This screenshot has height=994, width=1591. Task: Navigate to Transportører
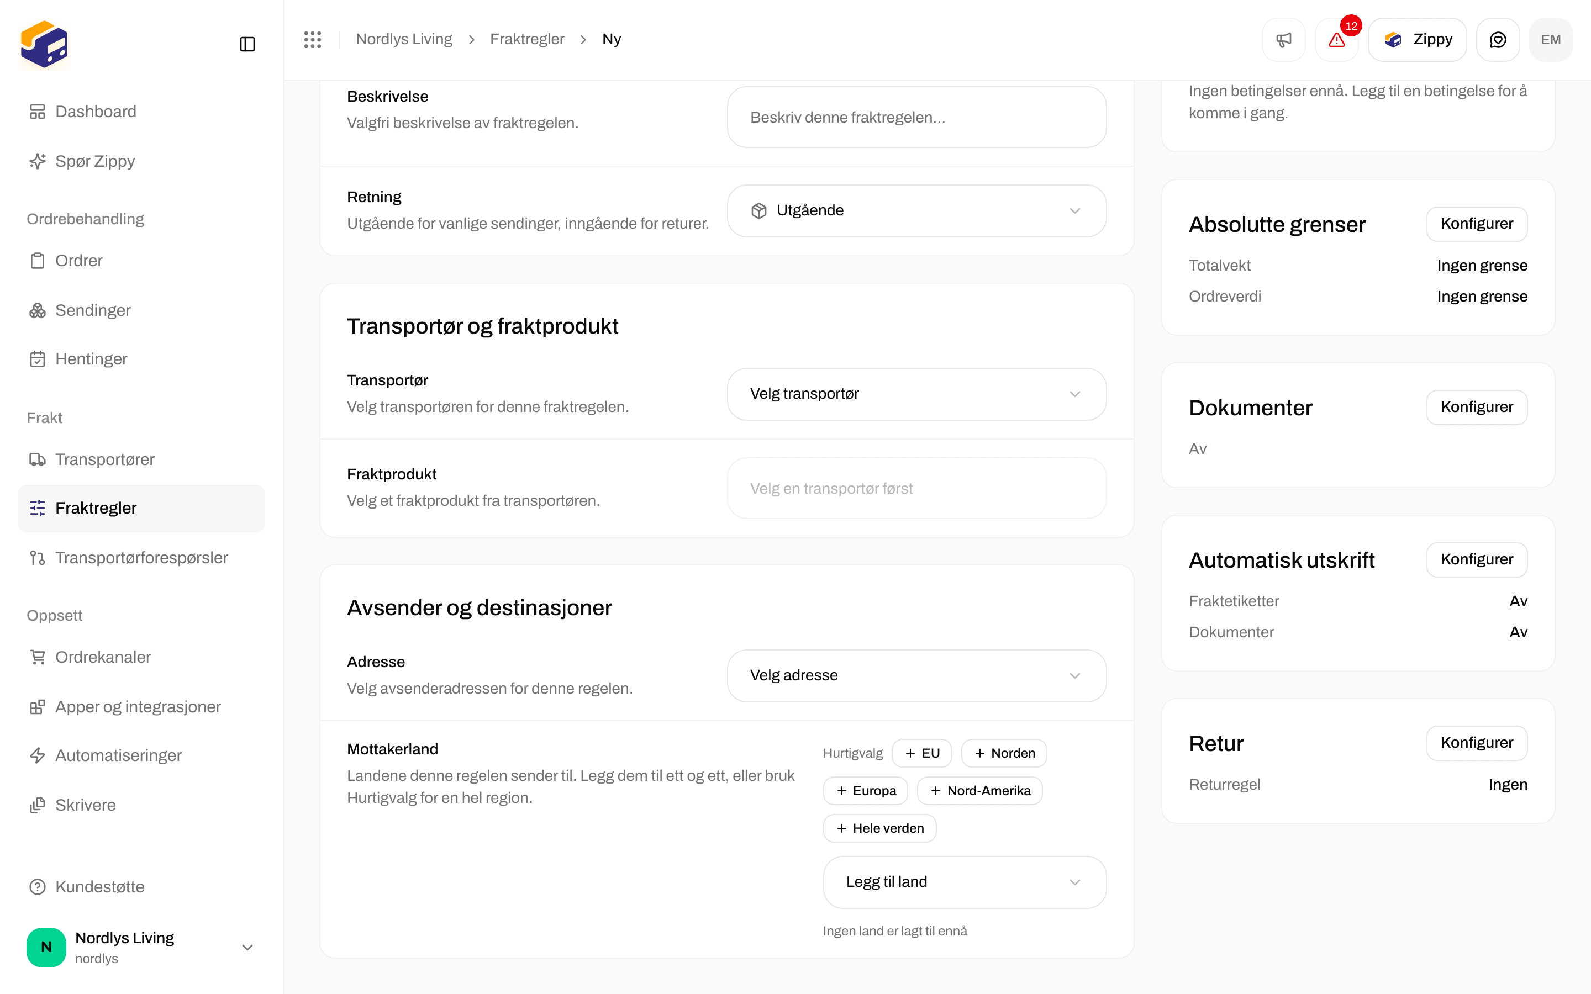pos(141,459)
